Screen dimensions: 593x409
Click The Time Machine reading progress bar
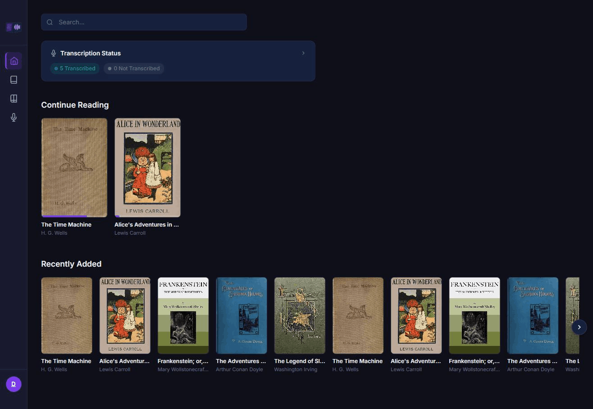point(74,216)
